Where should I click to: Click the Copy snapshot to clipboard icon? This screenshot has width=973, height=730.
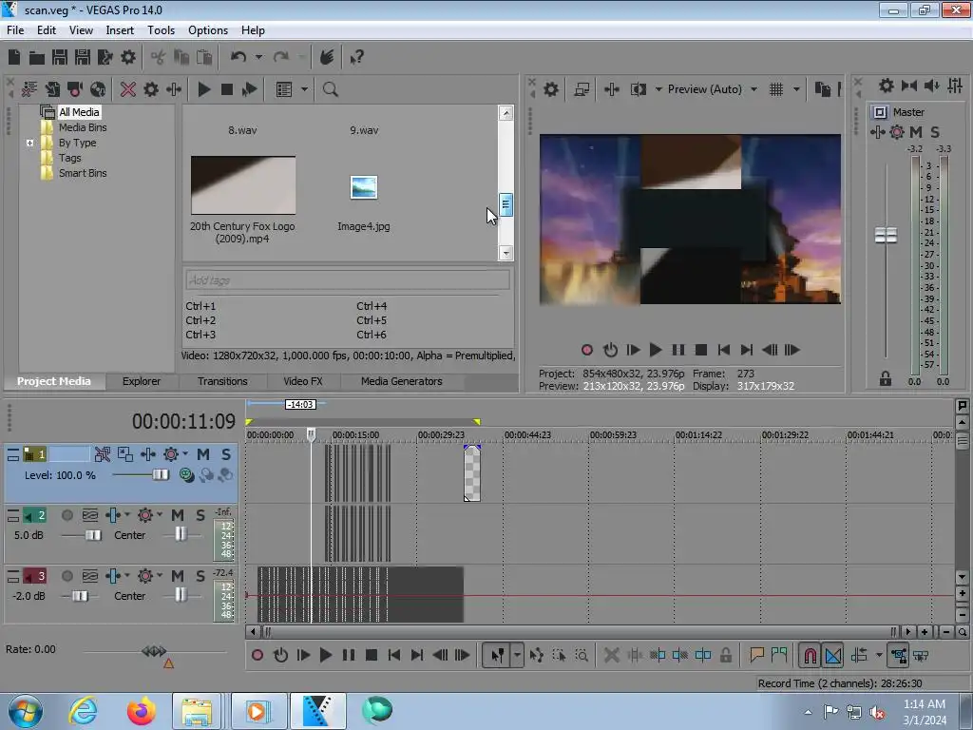coord(822,89)
